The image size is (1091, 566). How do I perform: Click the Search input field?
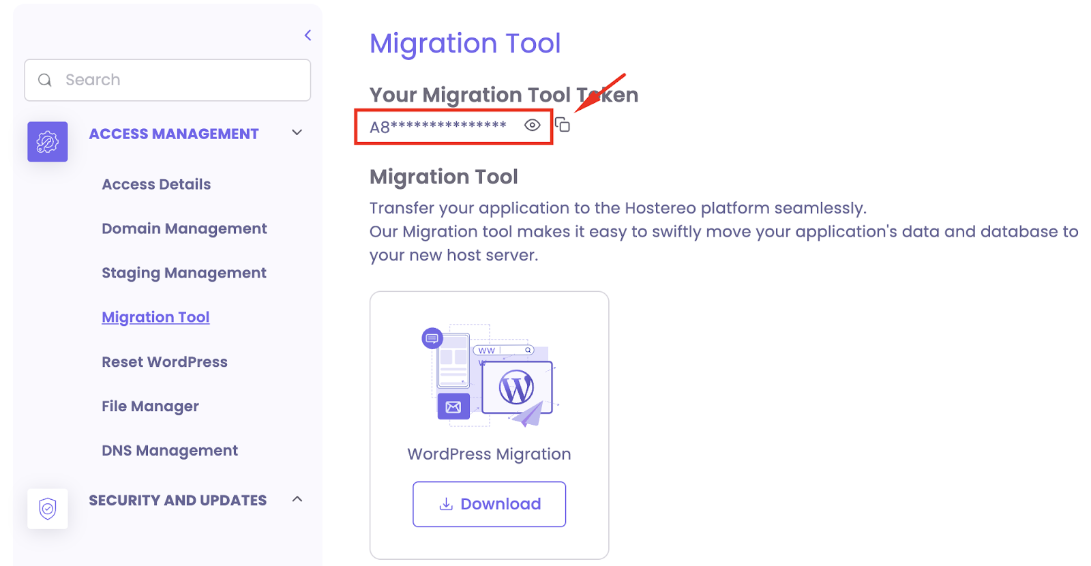coord(168,80)
